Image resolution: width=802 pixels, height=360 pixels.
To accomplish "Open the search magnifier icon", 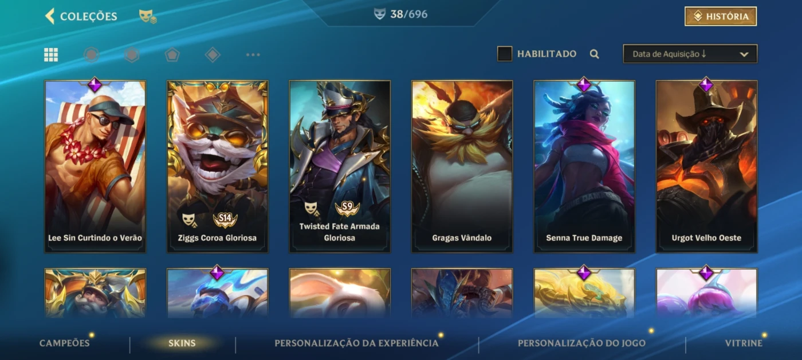I will (595, 54).
